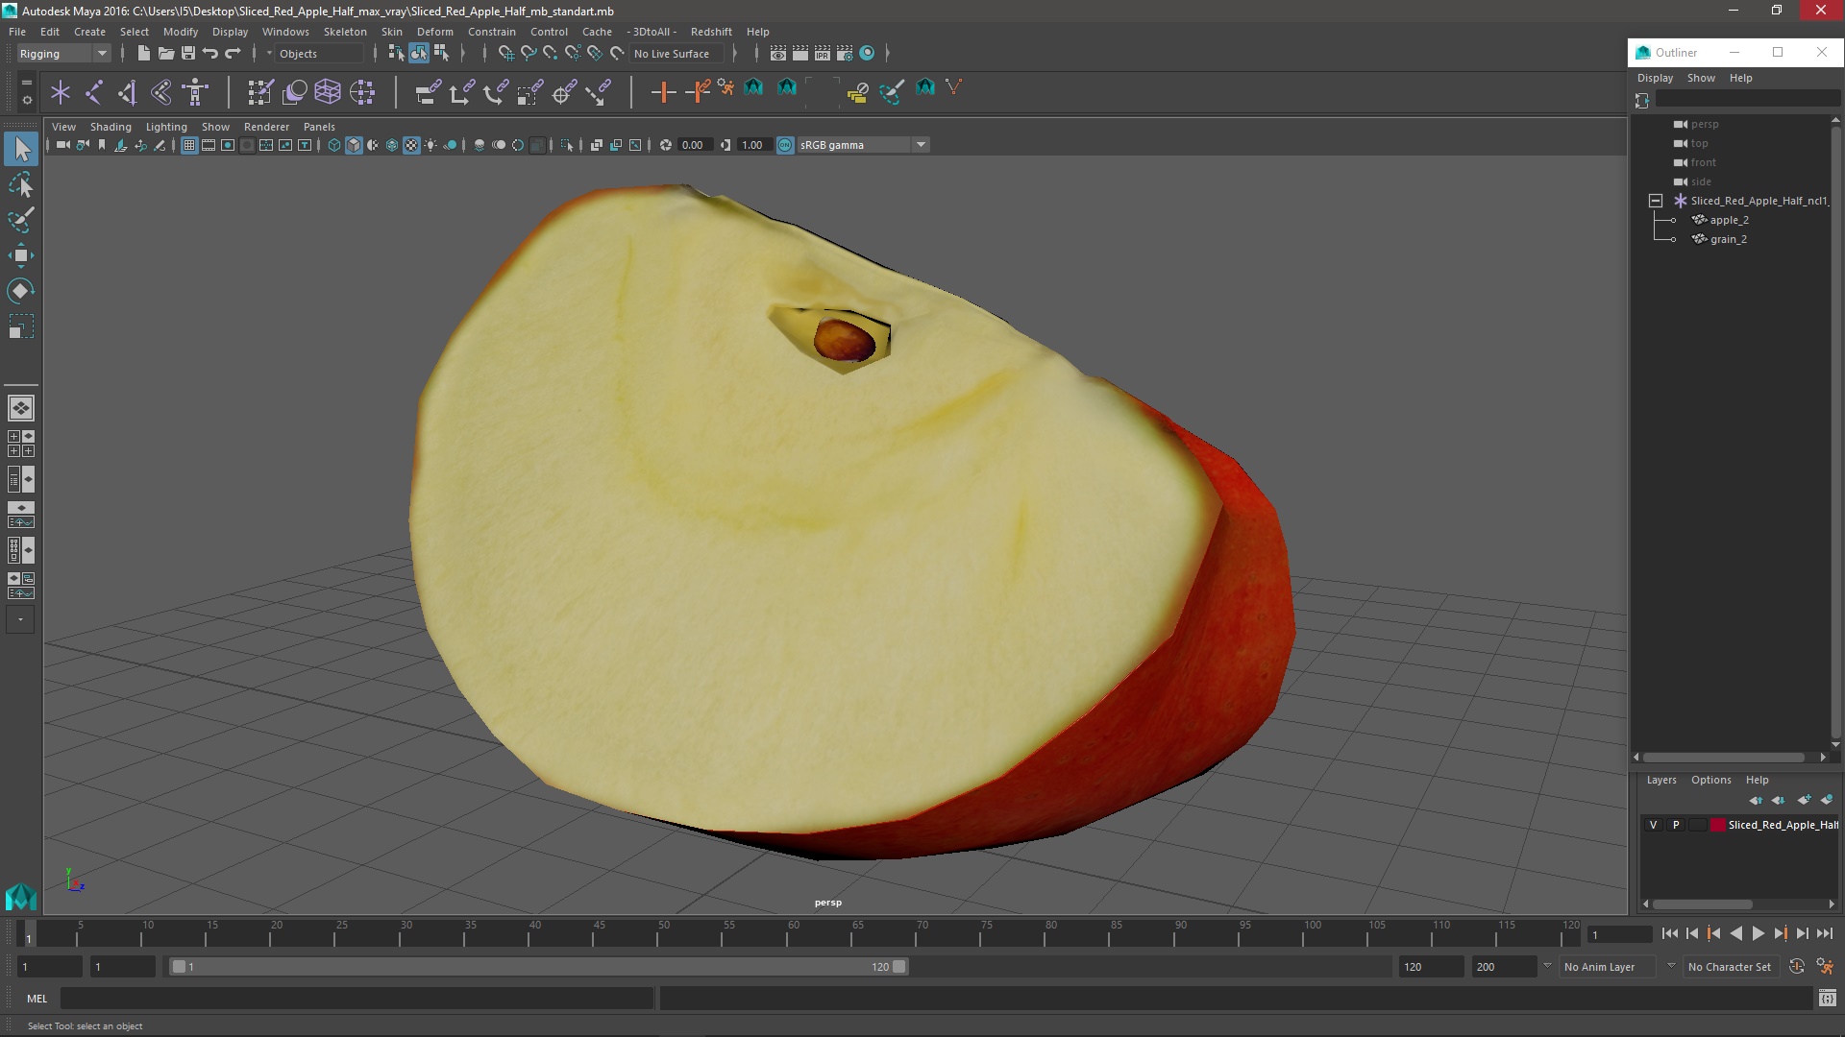This screenshot has height=1037, width=1845.
Task: Click the MEL command input field
Action: pyautogui.click(x=357, y=999)
